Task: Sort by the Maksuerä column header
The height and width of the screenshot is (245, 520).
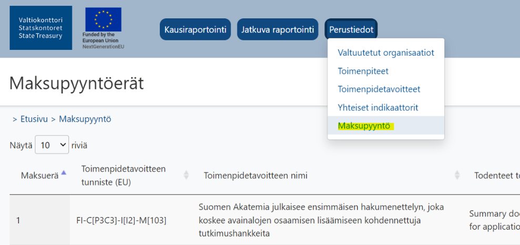Action: 39,176
